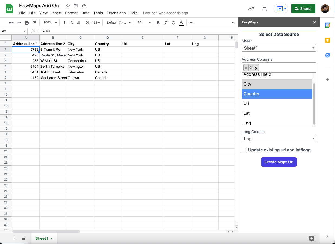Add a new sheet

coord(15,238)
